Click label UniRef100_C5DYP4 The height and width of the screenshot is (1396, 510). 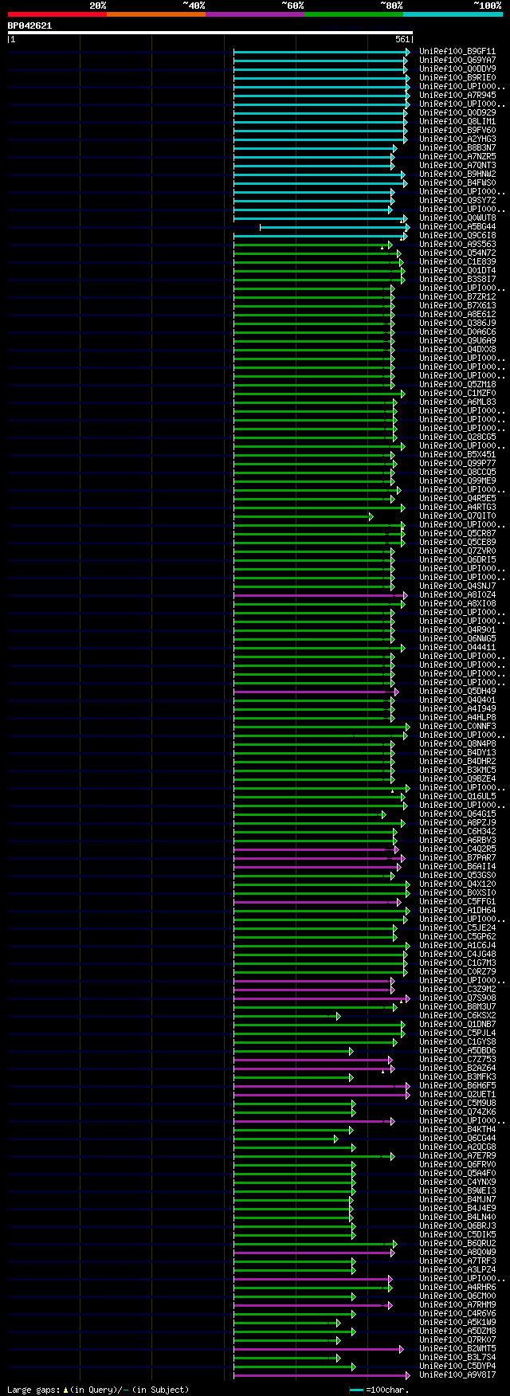click(457, 1366)
